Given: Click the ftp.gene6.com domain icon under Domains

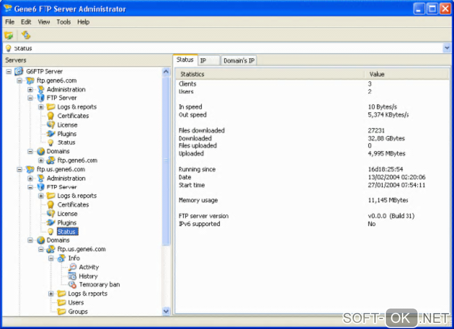Looking at the screenshot, I should 51,160.
